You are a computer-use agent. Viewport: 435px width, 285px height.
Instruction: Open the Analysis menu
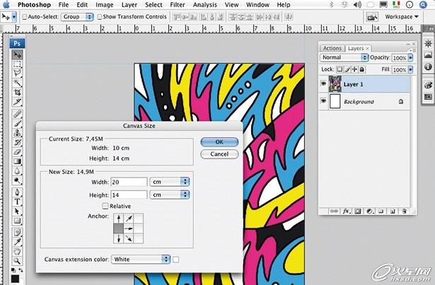tap(204, 5)
